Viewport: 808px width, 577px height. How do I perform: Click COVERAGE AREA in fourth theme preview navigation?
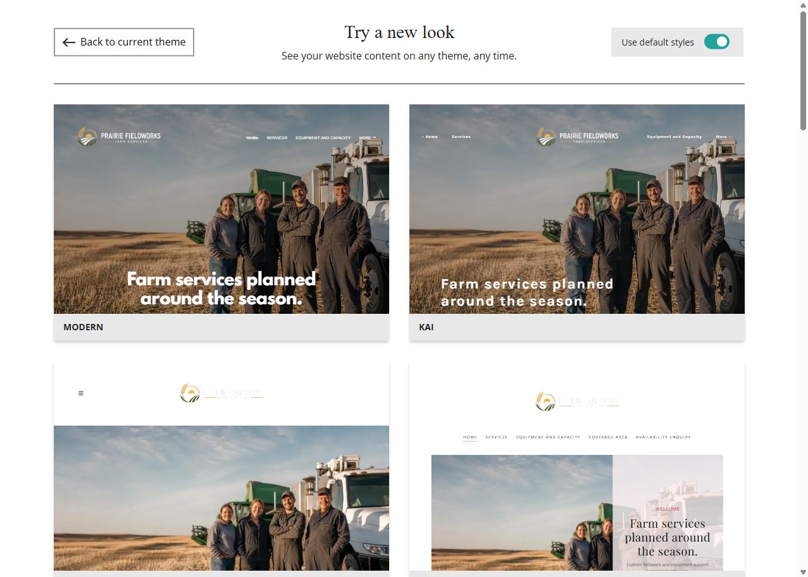(x=608, y=437)
